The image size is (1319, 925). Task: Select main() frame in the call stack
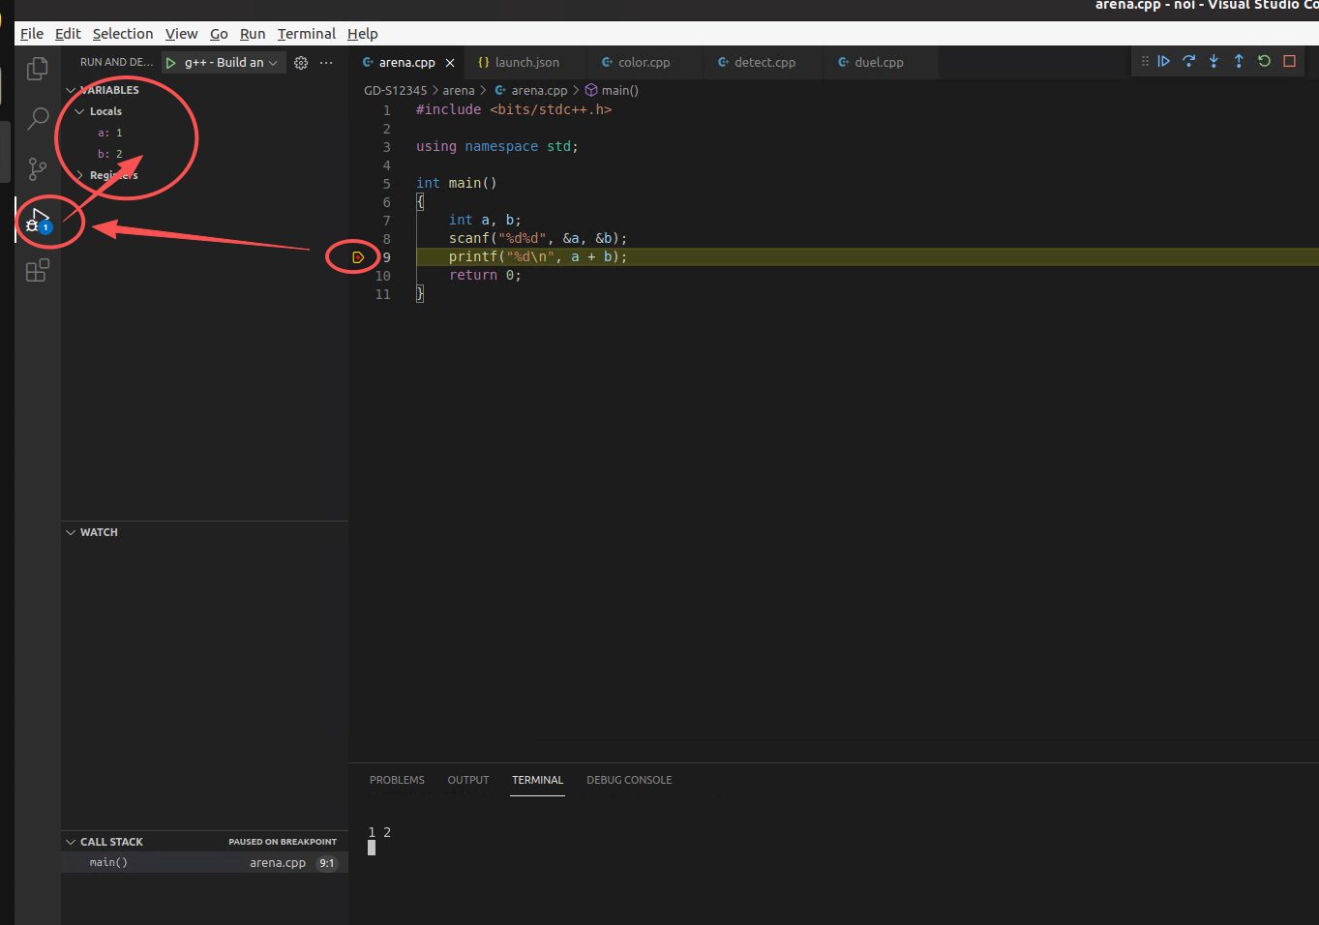(x=108, y=863)
